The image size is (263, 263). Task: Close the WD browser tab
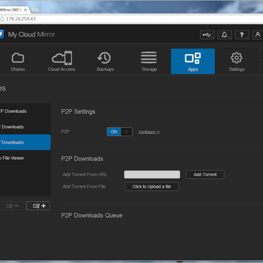(x=26, y=10)
